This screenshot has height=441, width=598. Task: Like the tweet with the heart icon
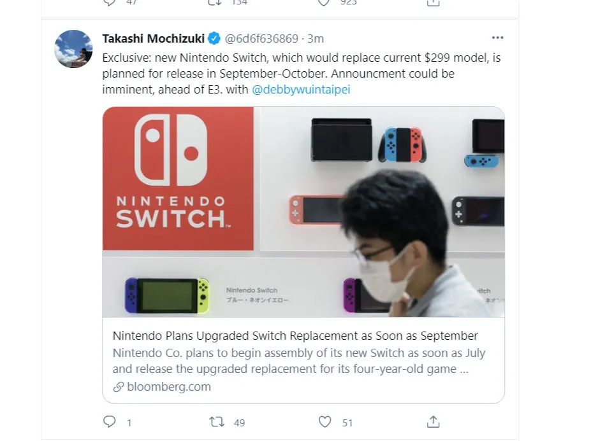[x=325, y=422]
